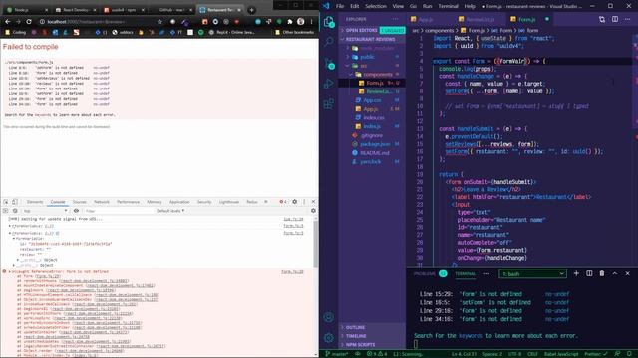Viewport: 638px width, 358px height.
Task: Open a new Chrome tab
Action: 251,10
